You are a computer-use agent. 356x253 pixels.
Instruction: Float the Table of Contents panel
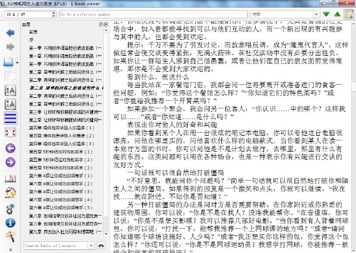pyautogui.click(x=101, y=24)
